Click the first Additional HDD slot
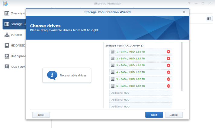215x128 pixels. click(141, 93)
